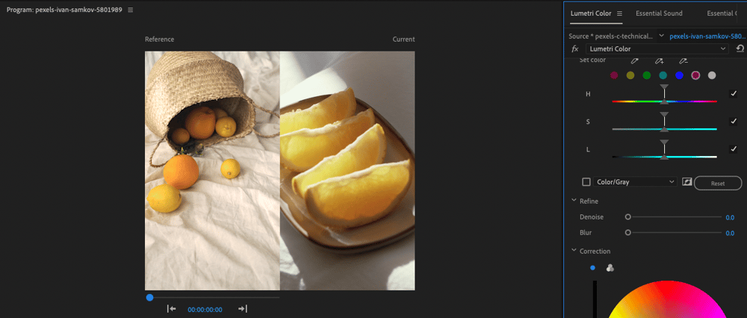Image resolution: width=747 pixels, height=318 pixels.
Task: Click the correction color wheel
Action: point(667,299)
